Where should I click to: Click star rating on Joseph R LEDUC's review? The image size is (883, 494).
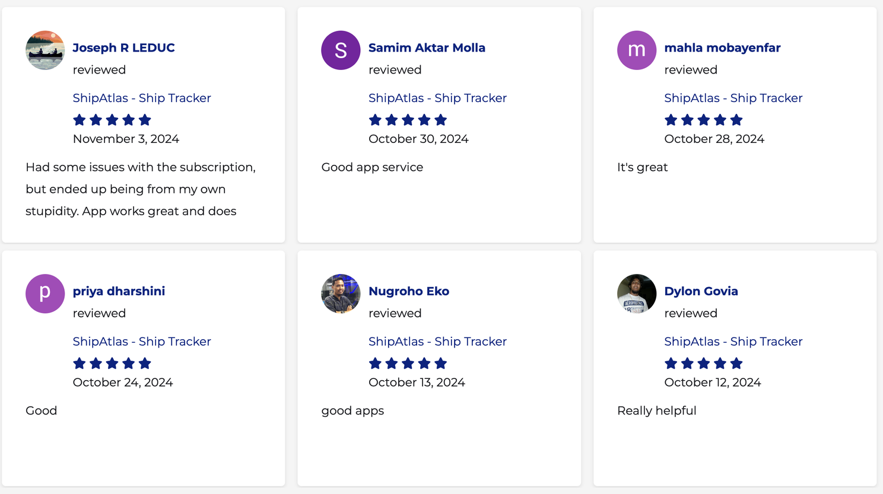click(112, 120)
